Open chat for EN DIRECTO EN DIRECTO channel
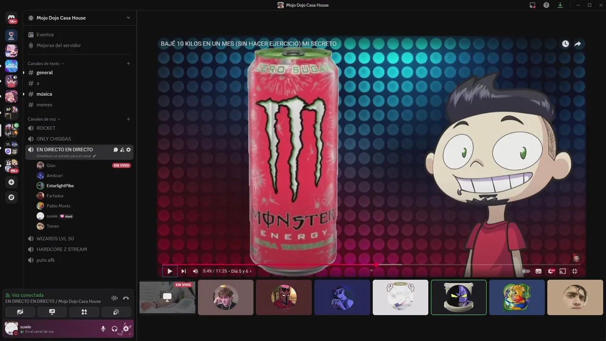This screenshot has height=341, width=606. (x=116, y=150)
